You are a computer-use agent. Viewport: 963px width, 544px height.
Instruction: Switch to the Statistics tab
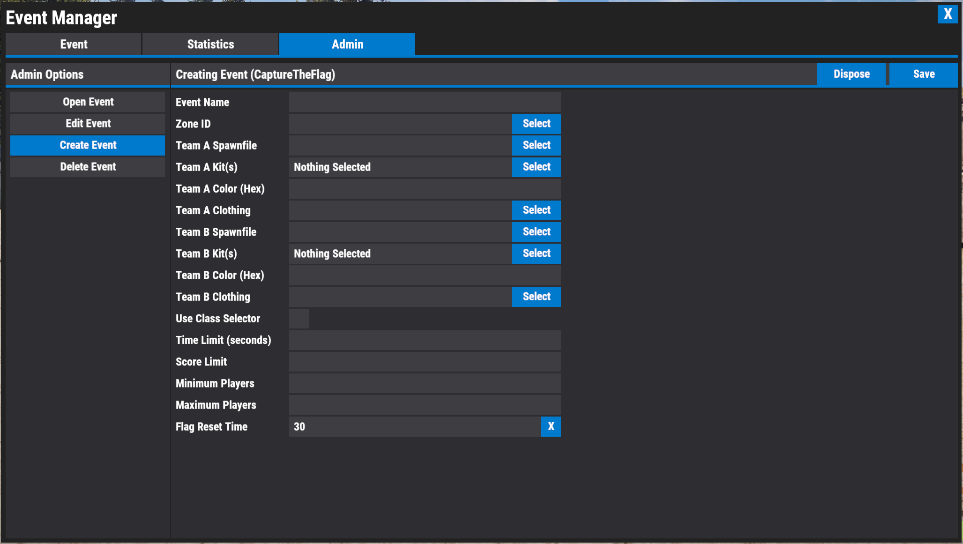pyautogui.click(x=210, y=44)
